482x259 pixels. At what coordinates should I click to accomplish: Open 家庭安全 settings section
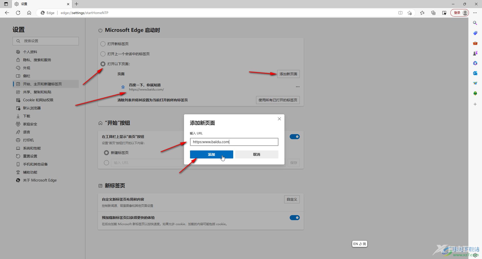click(46, 124)
